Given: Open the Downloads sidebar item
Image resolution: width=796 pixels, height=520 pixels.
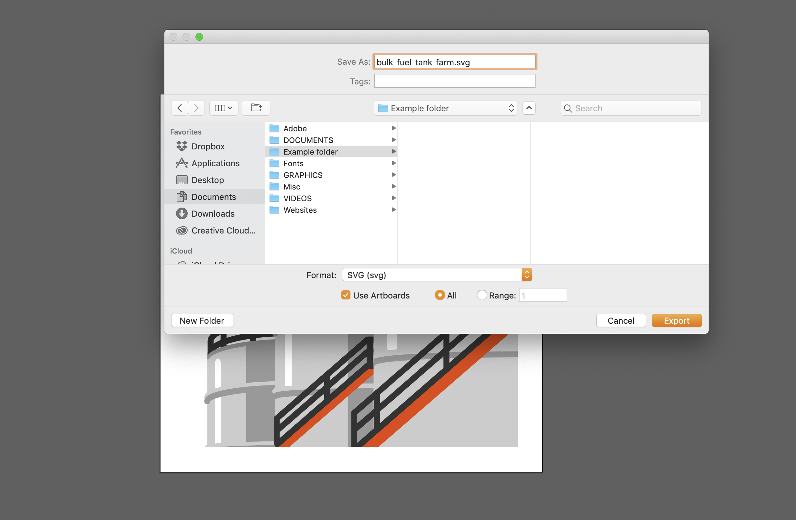Looking at the screenshot, I should [x=213, y=213].
